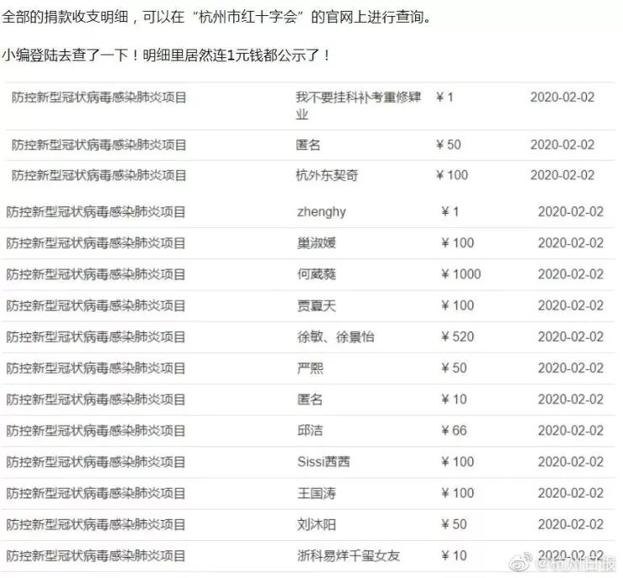623x578 pixels.
Task: Click the ¥ 10 amount for 浙科易烊千玺女友
Action: (x=454, y=556)
